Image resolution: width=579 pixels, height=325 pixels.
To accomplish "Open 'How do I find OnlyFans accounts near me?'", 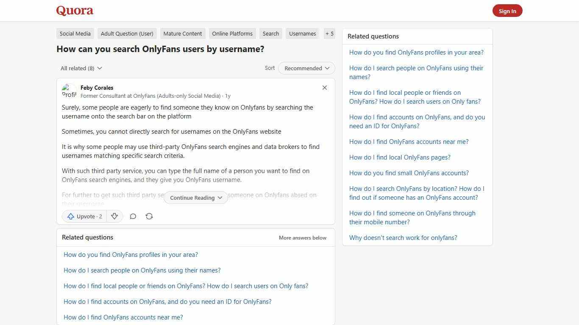I will pyautogui.click(x=123, y=317).
